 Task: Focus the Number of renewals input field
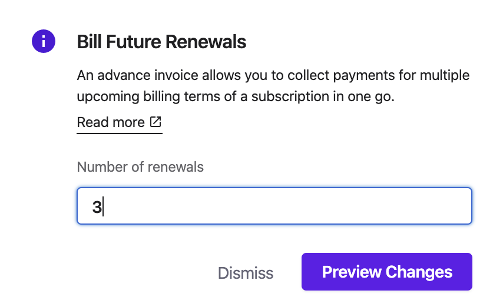click(x=274, y=206)
